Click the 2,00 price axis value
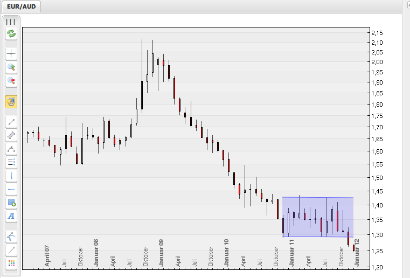This screenshot has width=410, height=278. pos(377,62)
